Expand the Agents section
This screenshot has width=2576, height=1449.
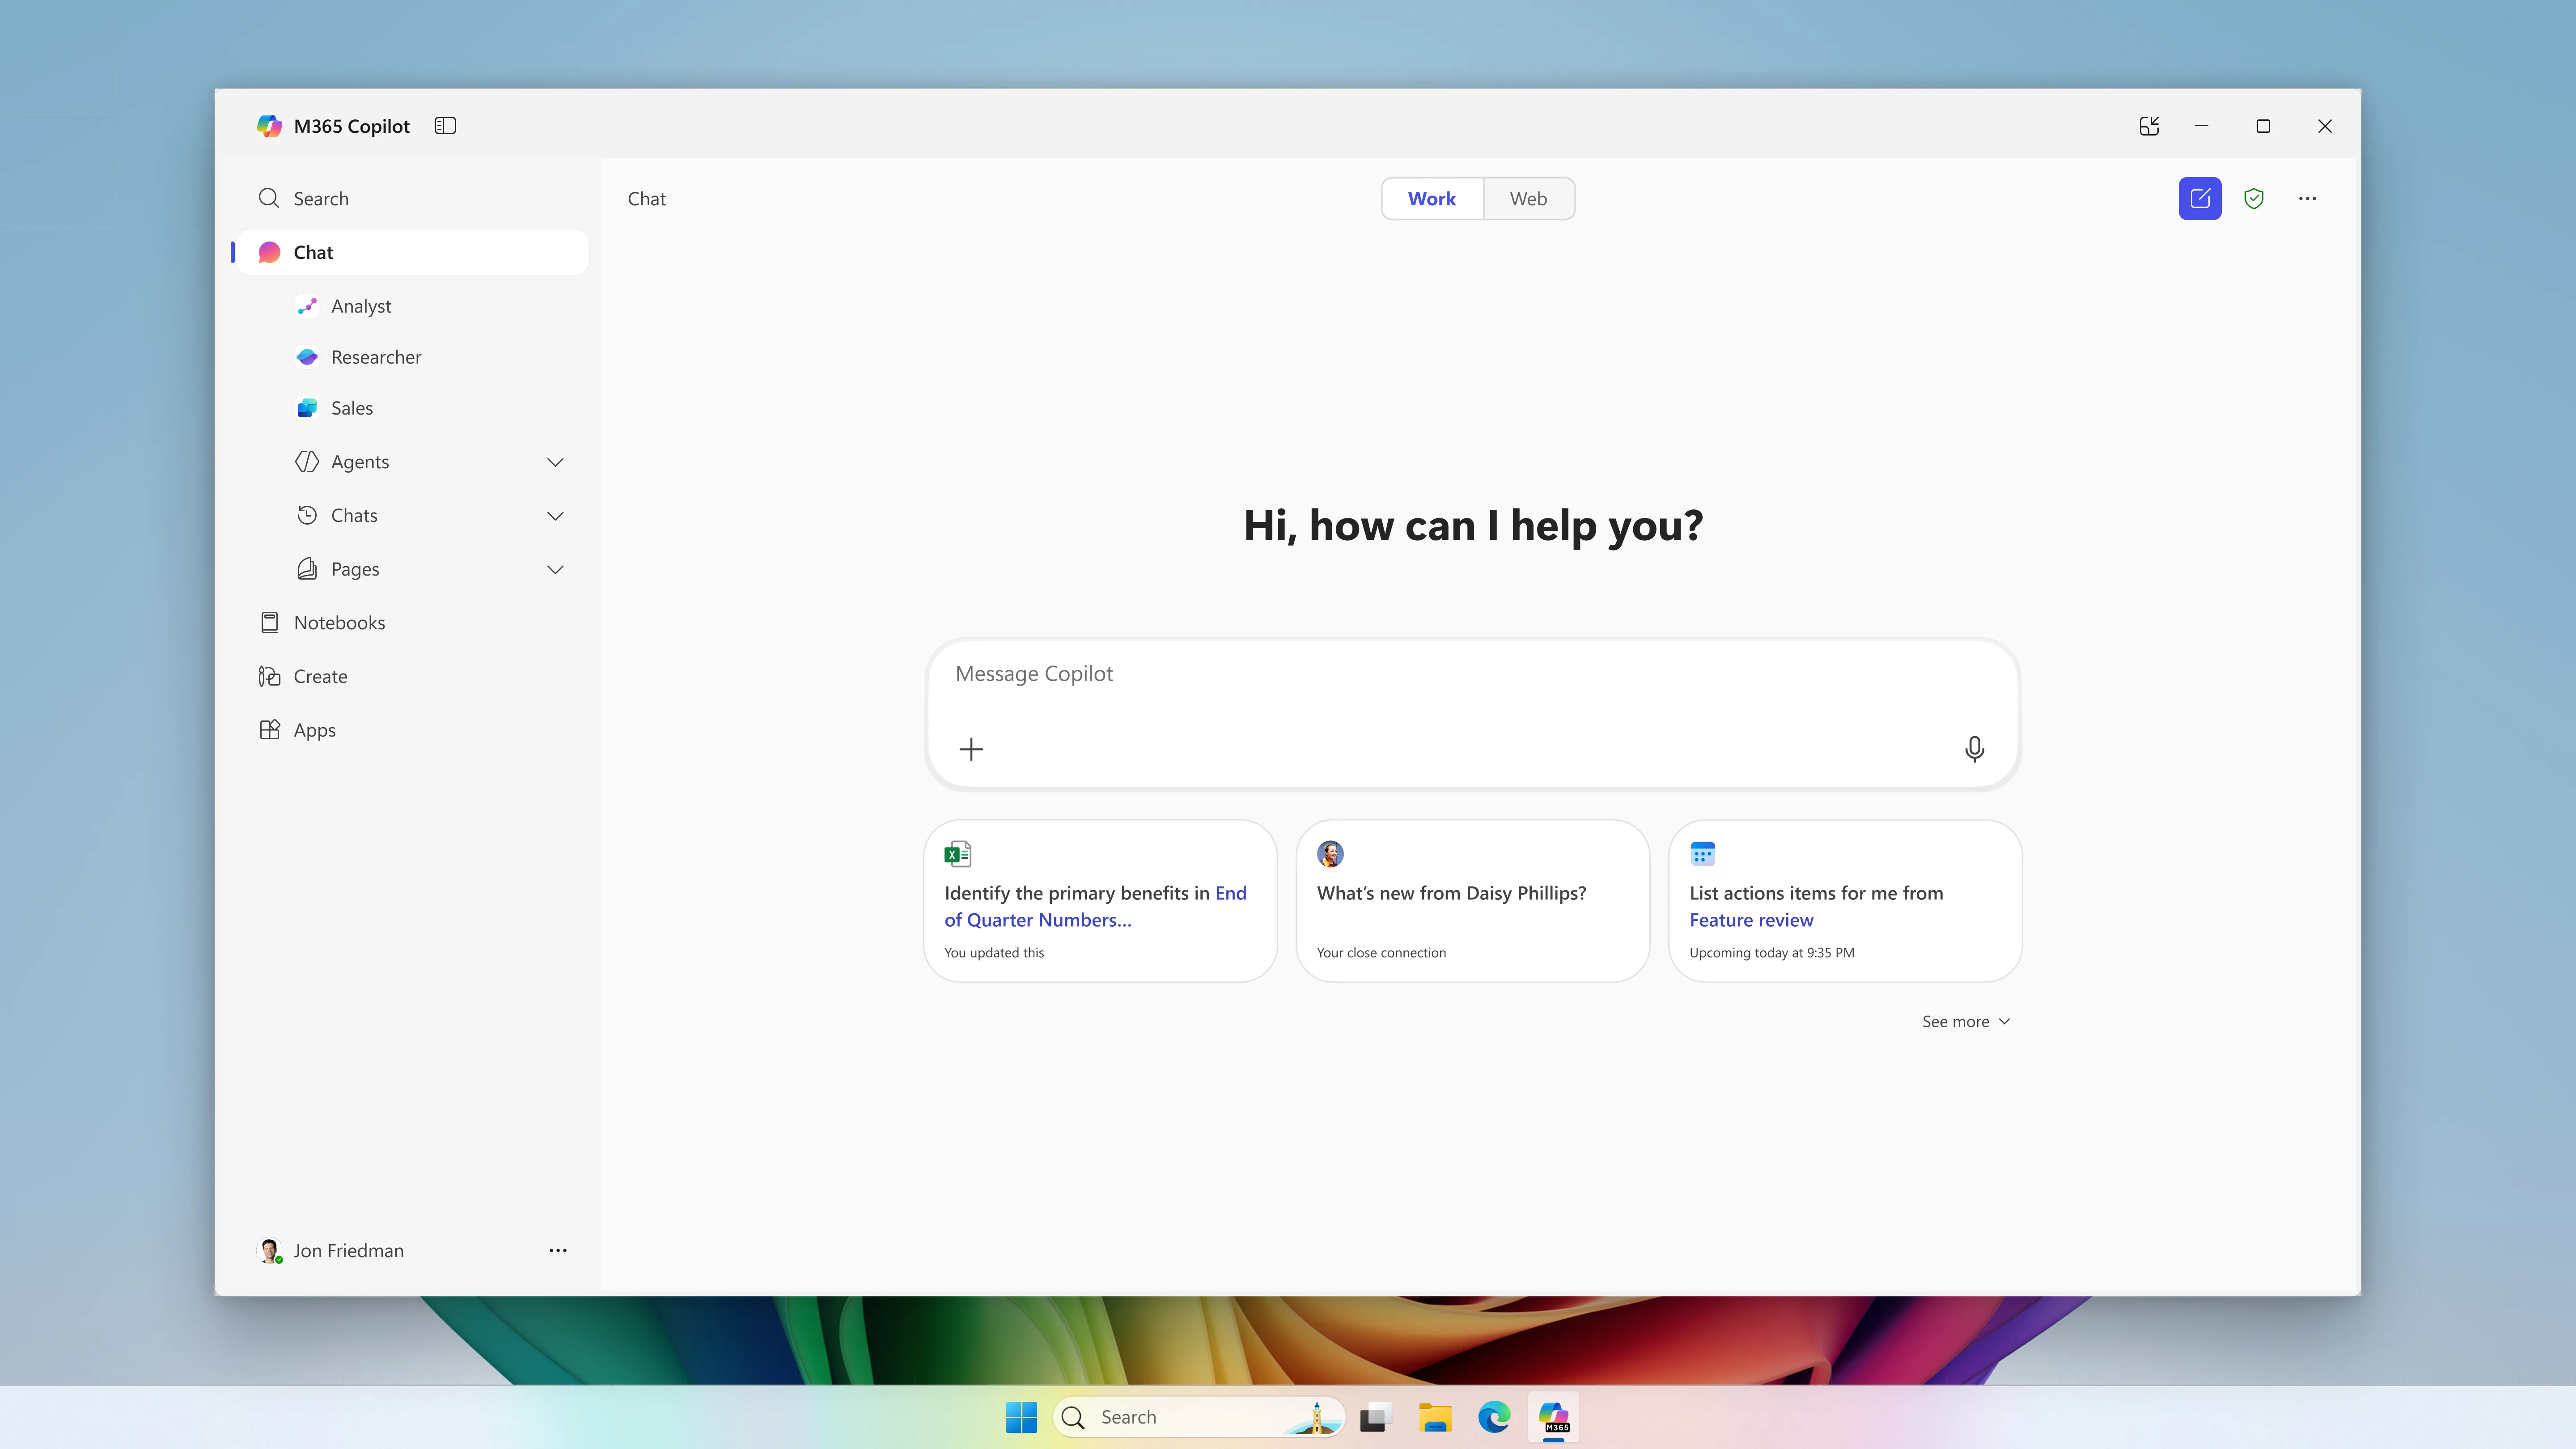coord(555,462)
